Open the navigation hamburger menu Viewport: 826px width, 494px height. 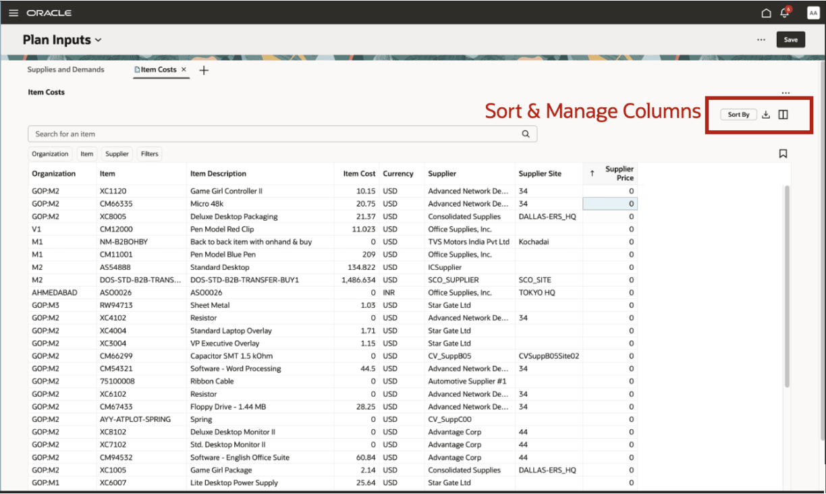13,11
